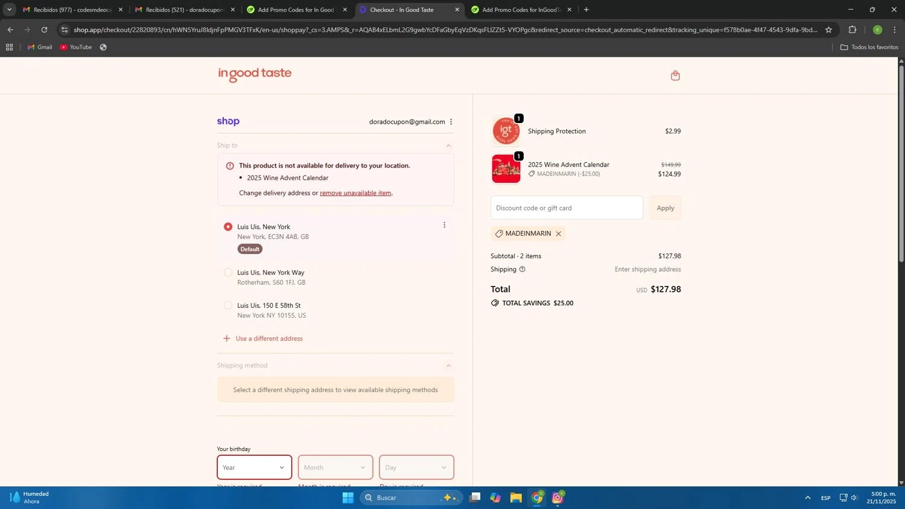Open the browser extensions menu
Viewport: 905px width, 509px height.
tap(852, 30)
